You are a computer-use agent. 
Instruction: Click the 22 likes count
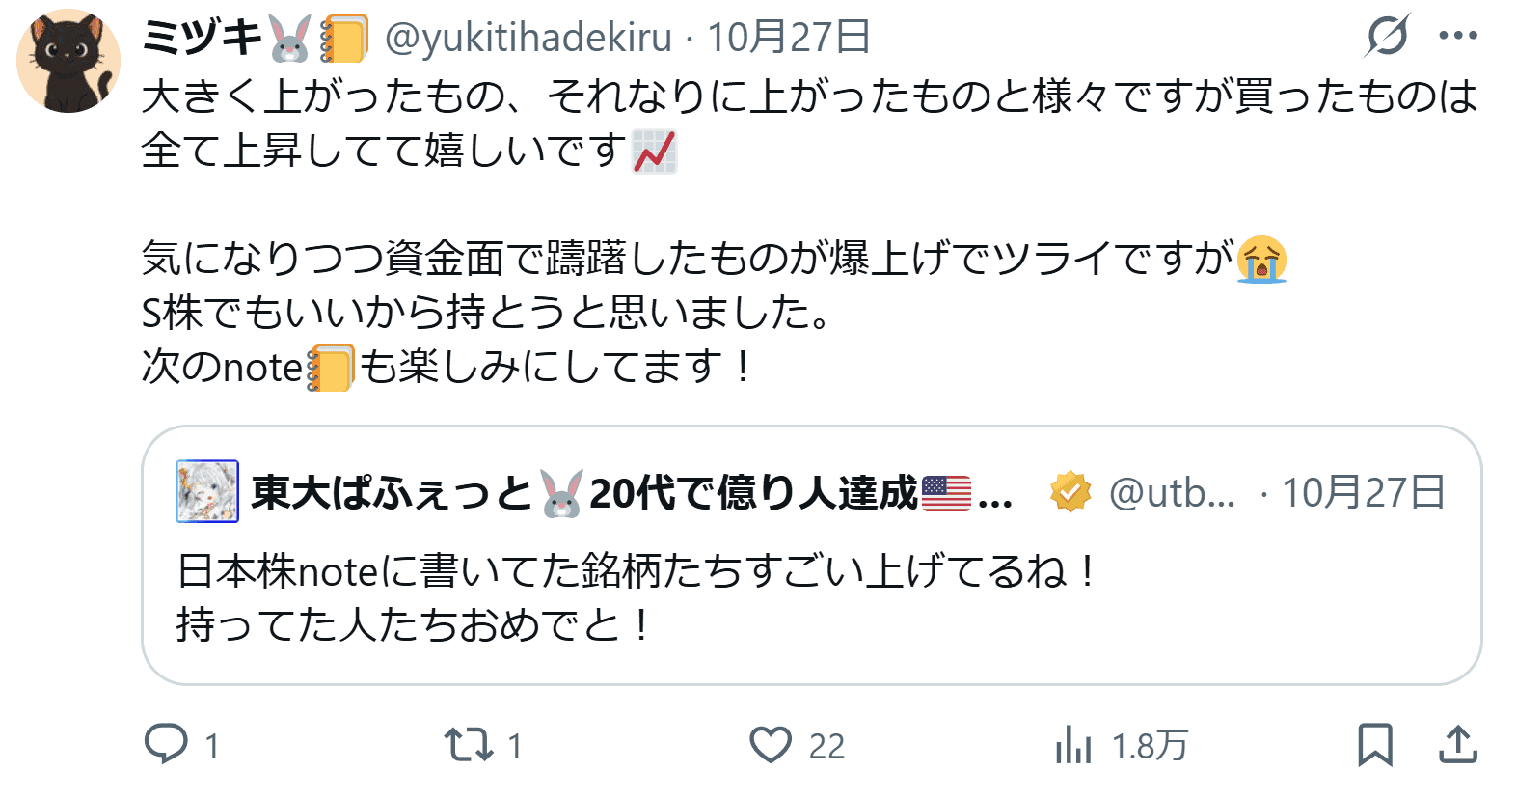826,746
